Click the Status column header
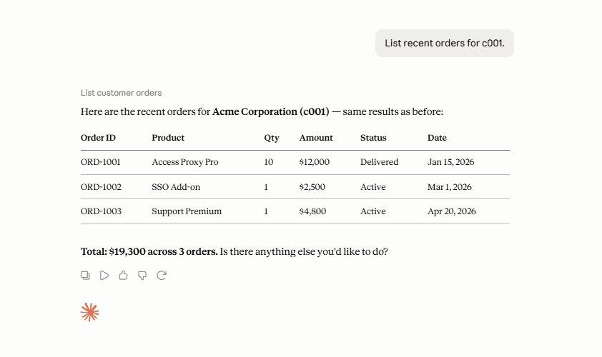602x357 pixels. point(373,138)
